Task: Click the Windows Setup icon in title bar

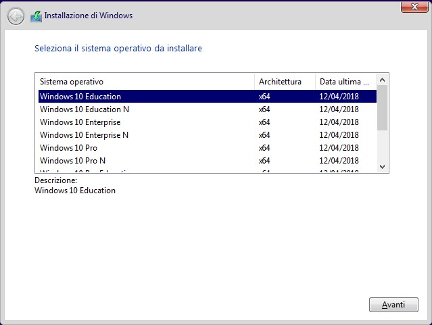Action: coord(36,16)
